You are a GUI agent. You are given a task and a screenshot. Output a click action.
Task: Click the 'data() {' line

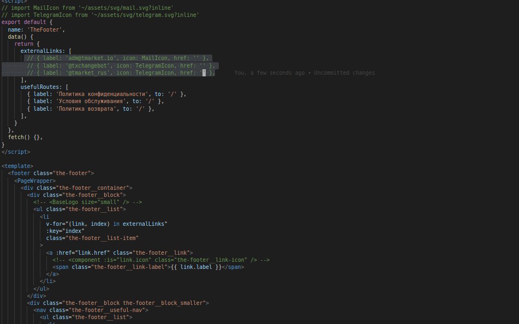tap(21, 37)
